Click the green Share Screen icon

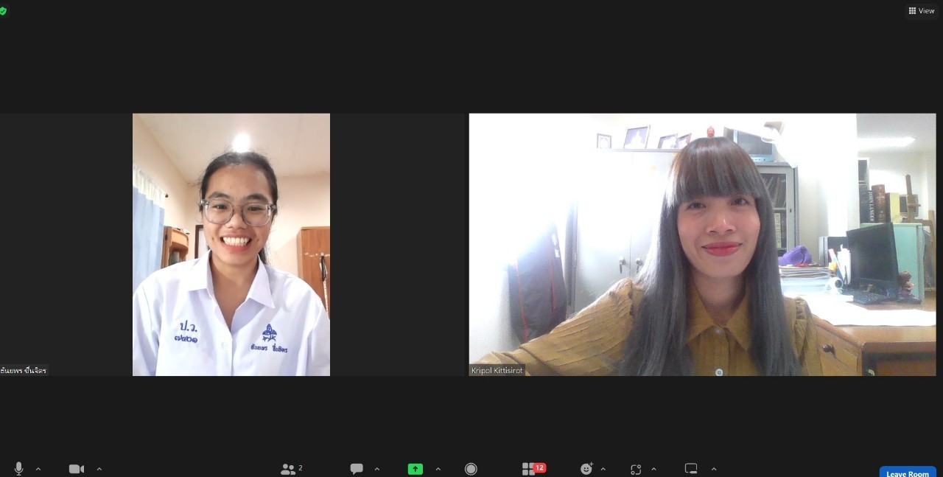[x=416, y=469]
